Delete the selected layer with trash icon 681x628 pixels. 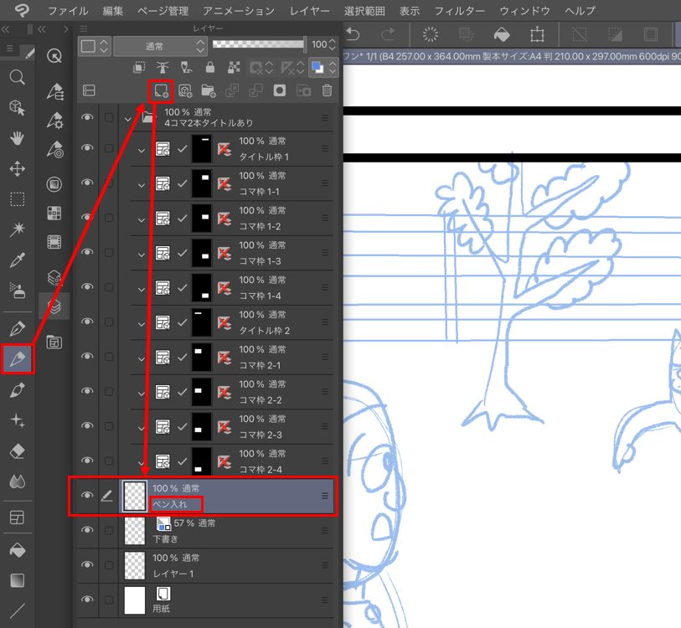328,90
